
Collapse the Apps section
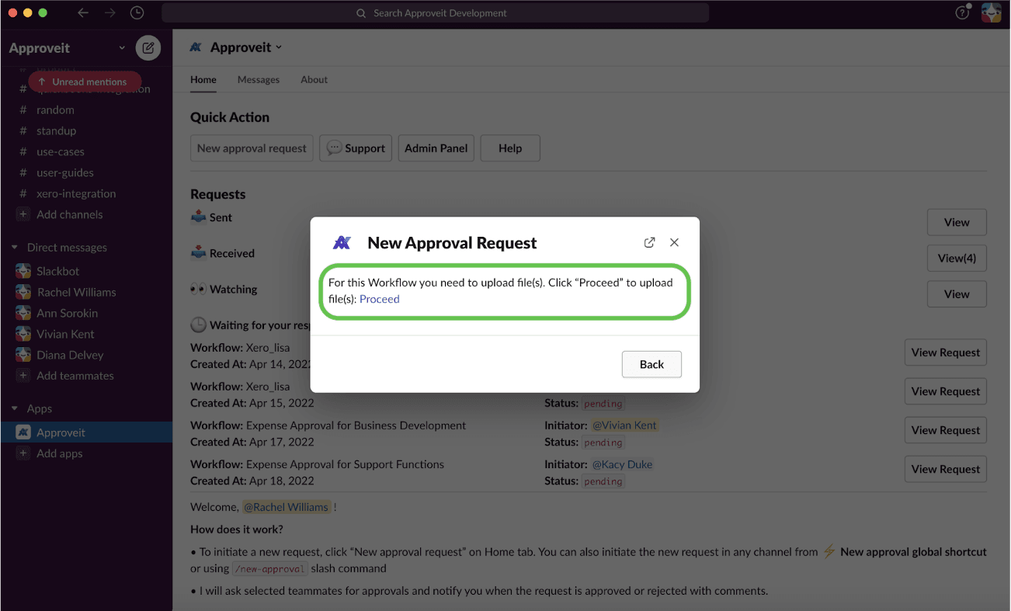coord(14,408)
